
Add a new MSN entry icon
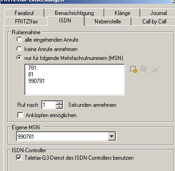pos(133,69)
